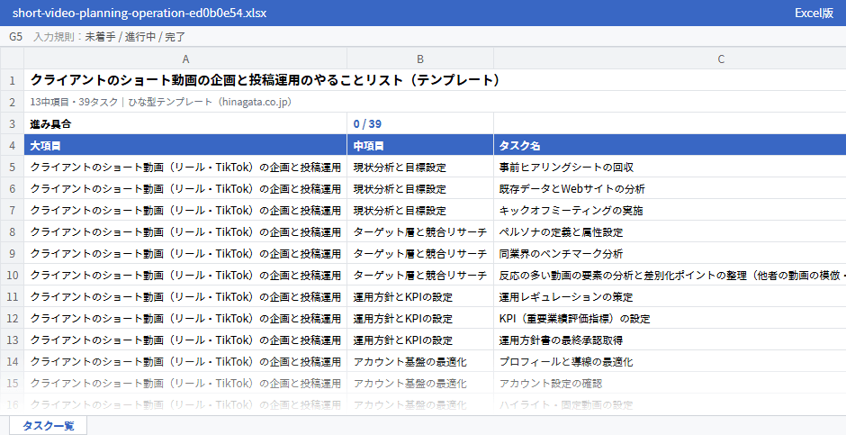The width and height of the screenshot is (846, 435).
Task: Click cell 'プロフィールと導線の最適化'
Action: click(x=670, y=361)
